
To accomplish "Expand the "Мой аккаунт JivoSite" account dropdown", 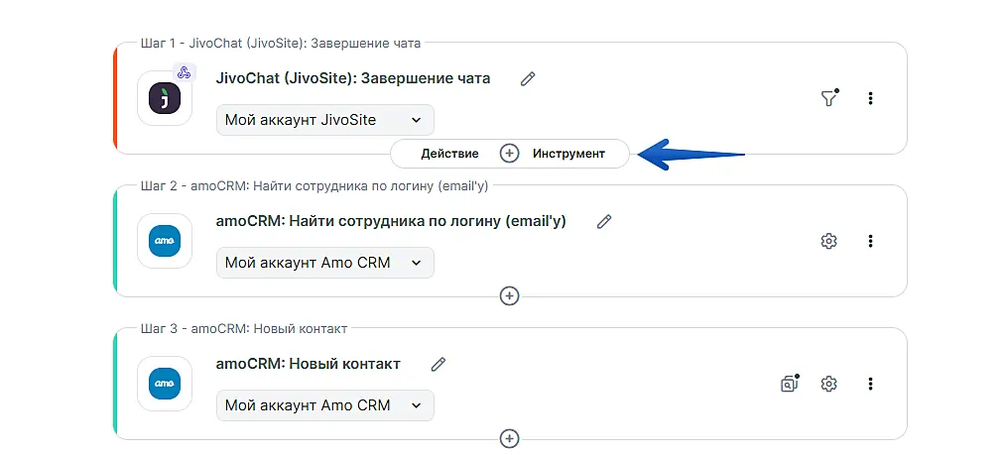I will point(324,120).
